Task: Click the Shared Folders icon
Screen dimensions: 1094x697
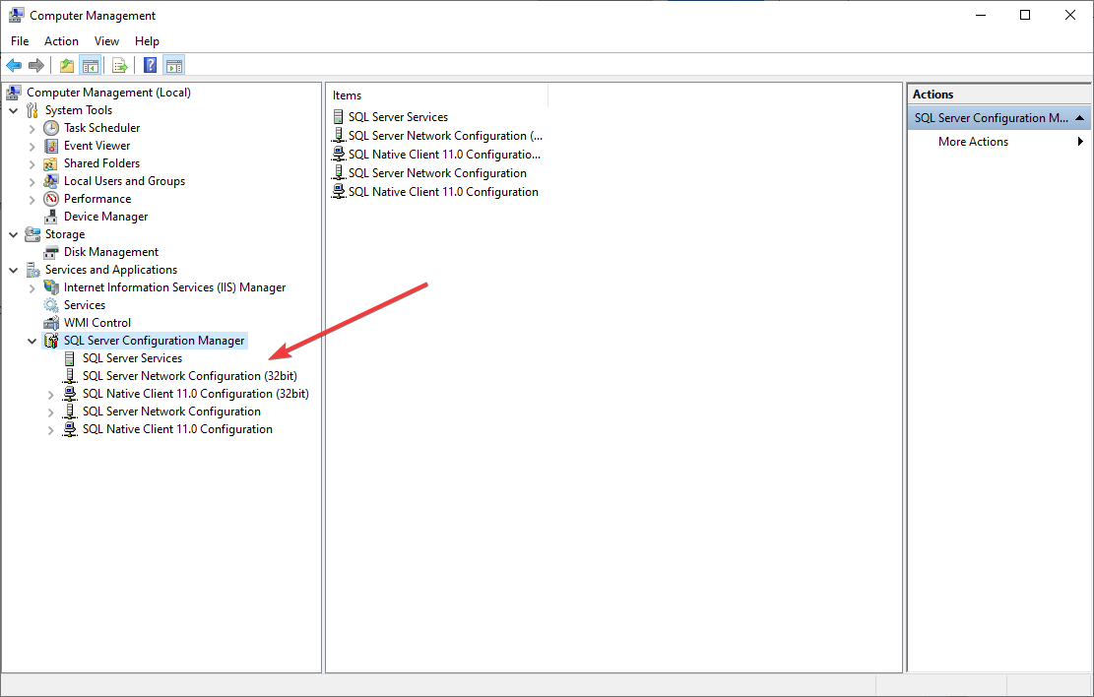Action: (51, 163)
